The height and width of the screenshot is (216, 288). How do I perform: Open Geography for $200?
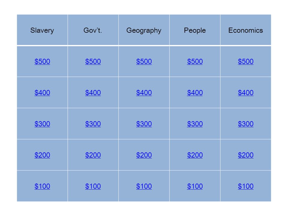click(x=144, y=155)
